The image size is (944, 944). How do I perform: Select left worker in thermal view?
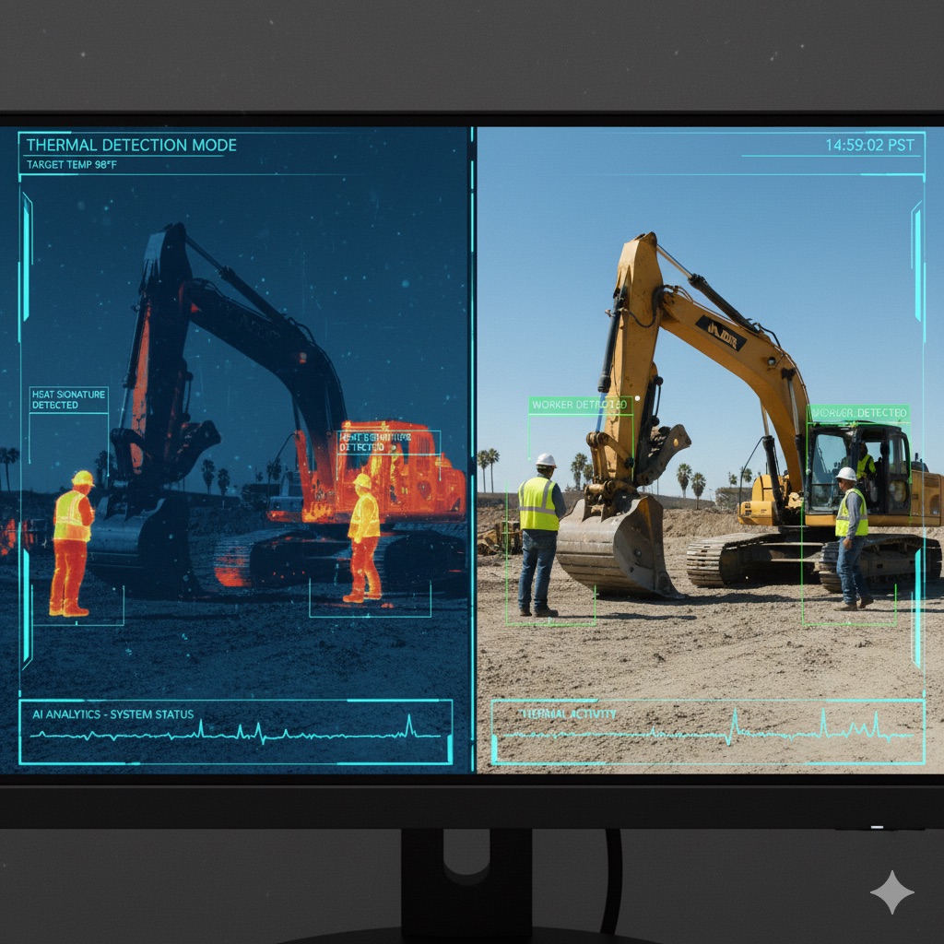[x=71, y=544]
